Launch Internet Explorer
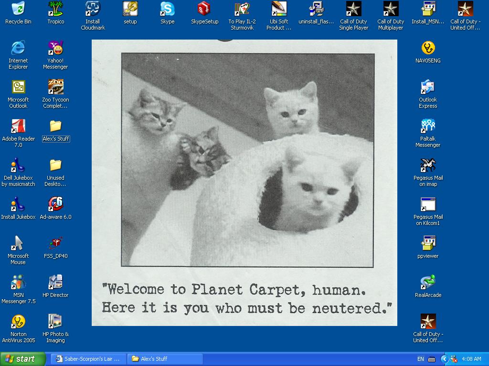489x366 pixels. point(18,48)
